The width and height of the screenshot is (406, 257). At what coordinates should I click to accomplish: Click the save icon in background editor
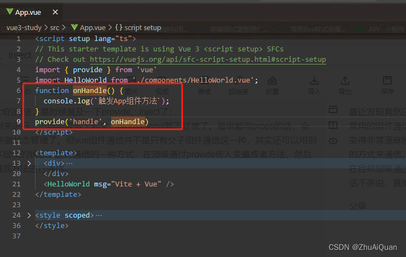tap(387, 80)
